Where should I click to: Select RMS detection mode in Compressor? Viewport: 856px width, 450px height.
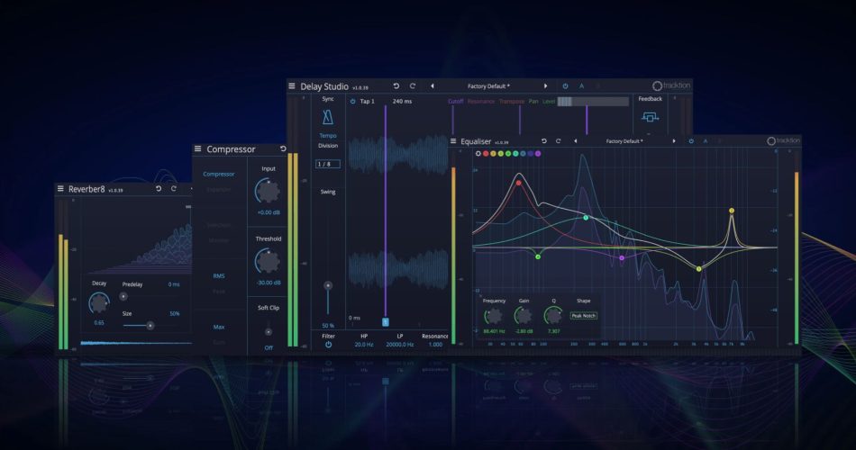219,276
